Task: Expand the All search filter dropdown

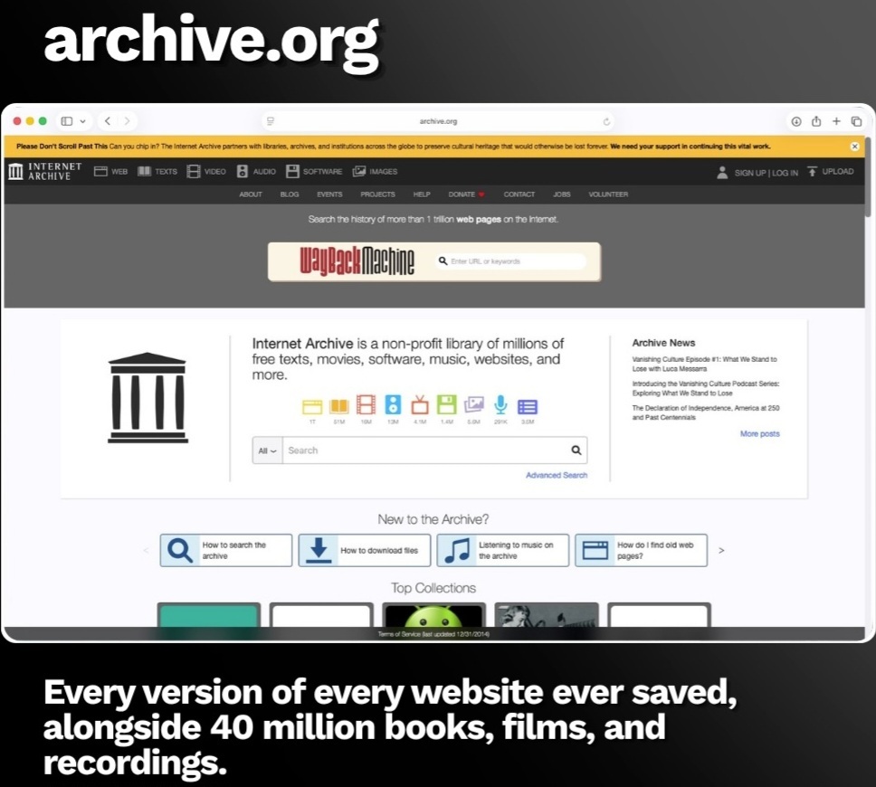Action: tap(267, 450)
